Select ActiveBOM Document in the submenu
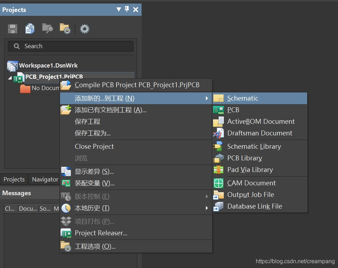Viewport: 338px width, 268px height. pyautogui.click(x=260, y=121)
